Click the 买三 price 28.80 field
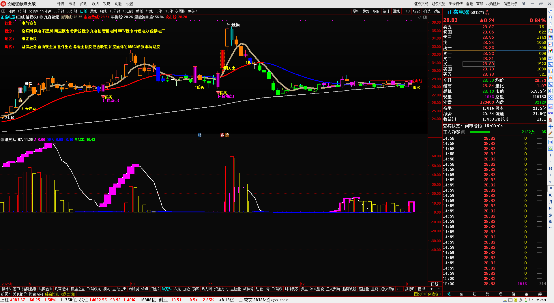Screen dimensions: 554x303 tap(479, 64)
